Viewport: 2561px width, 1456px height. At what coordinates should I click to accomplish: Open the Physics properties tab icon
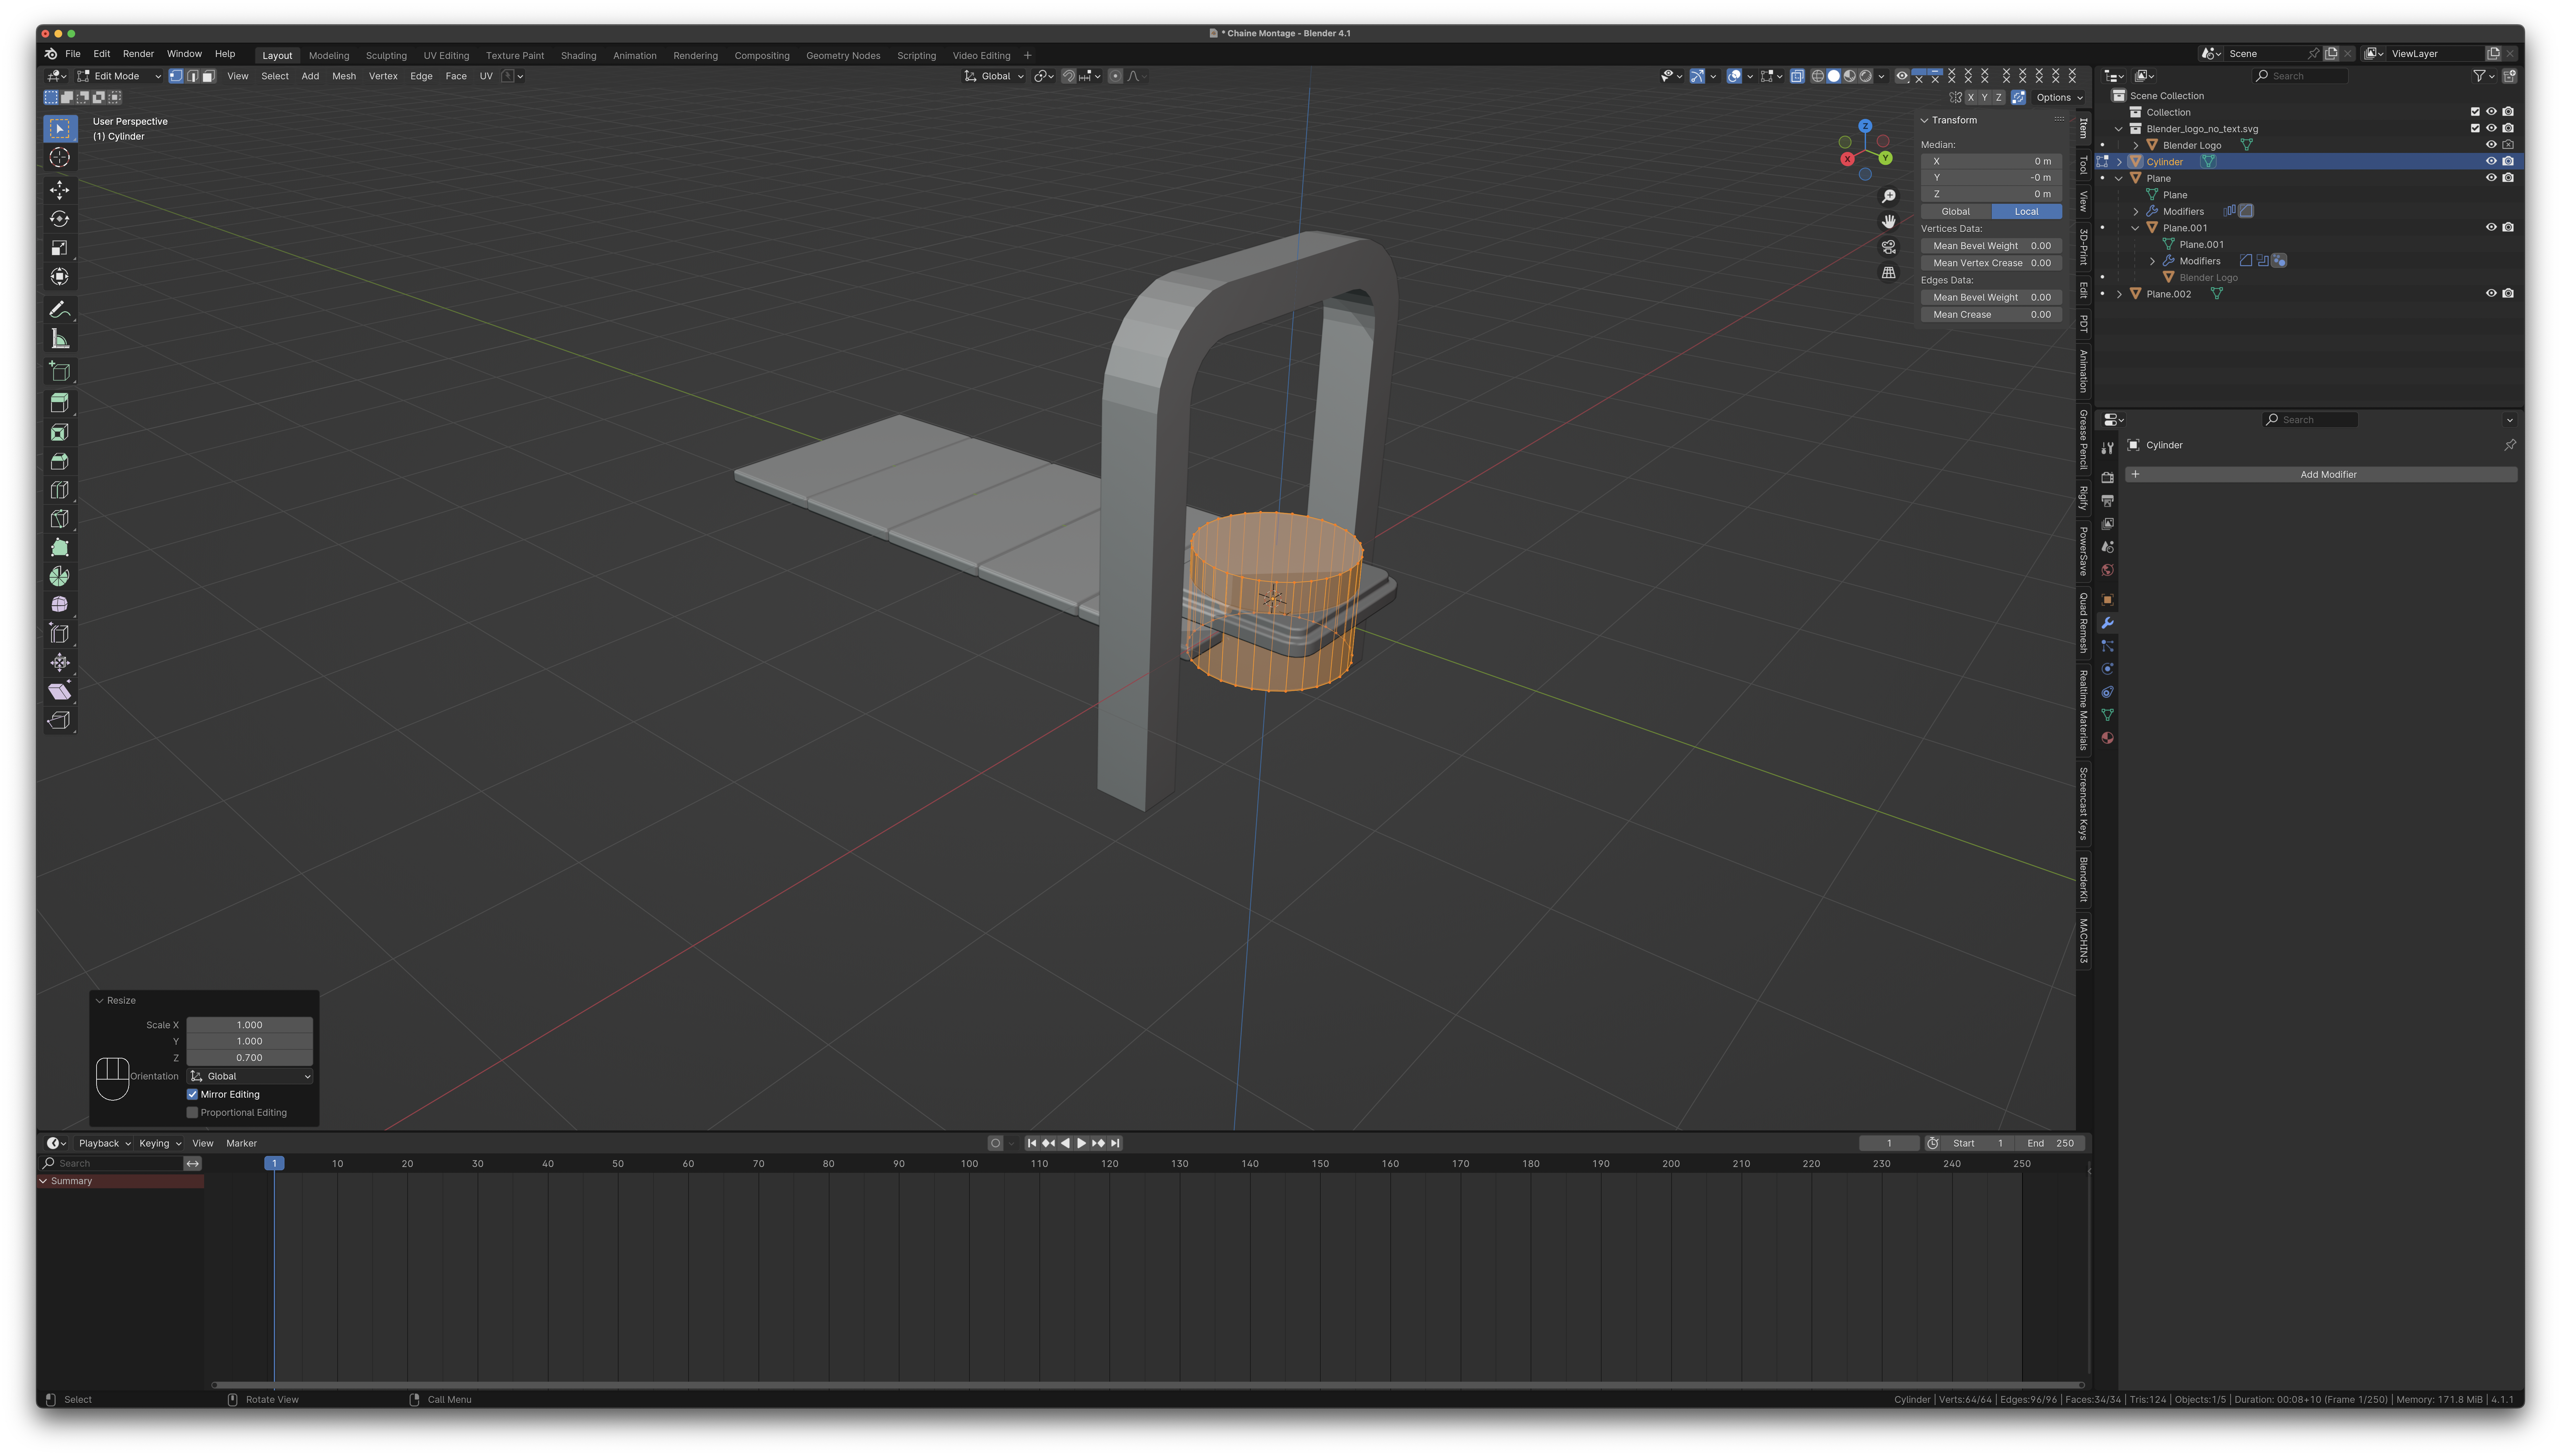pyautogui.click(x=2107, y=669)
